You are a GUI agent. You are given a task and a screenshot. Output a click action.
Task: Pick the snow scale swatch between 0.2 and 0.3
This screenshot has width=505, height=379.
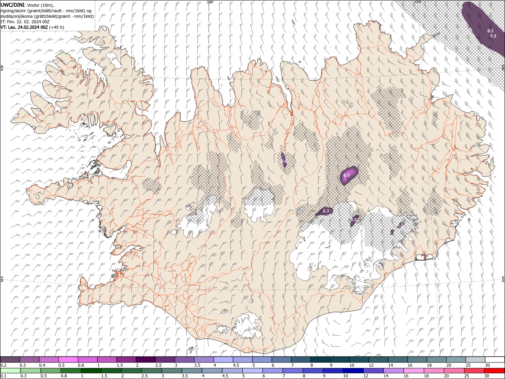(10, 360)
